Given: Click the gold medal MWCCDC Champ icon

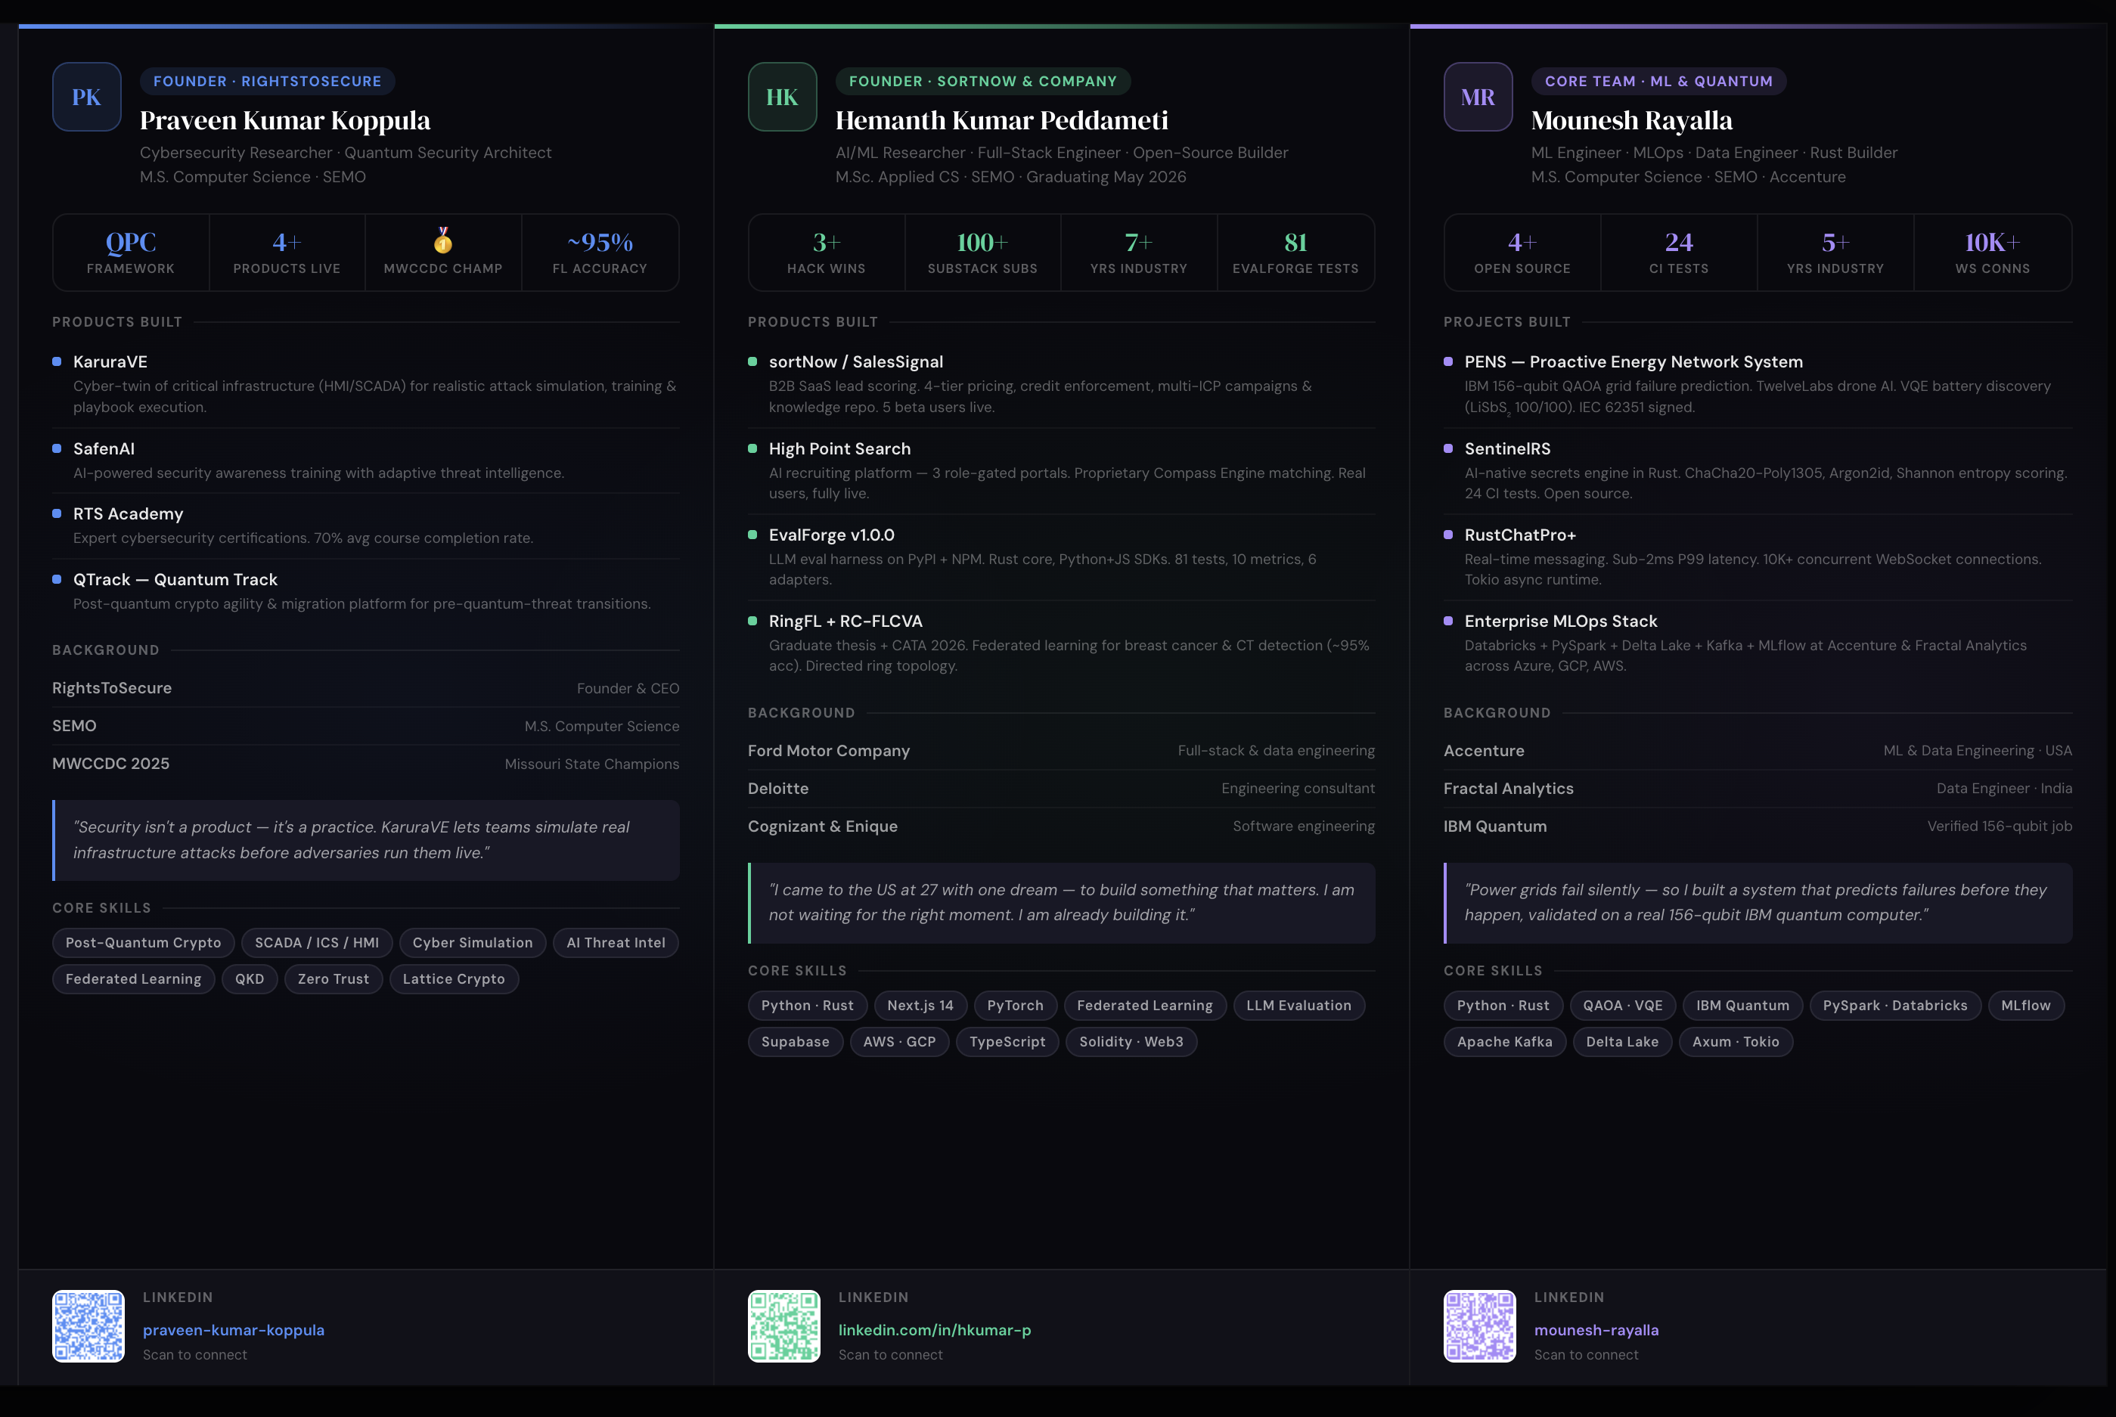Looking at the screenshot, I should point(443,240).
